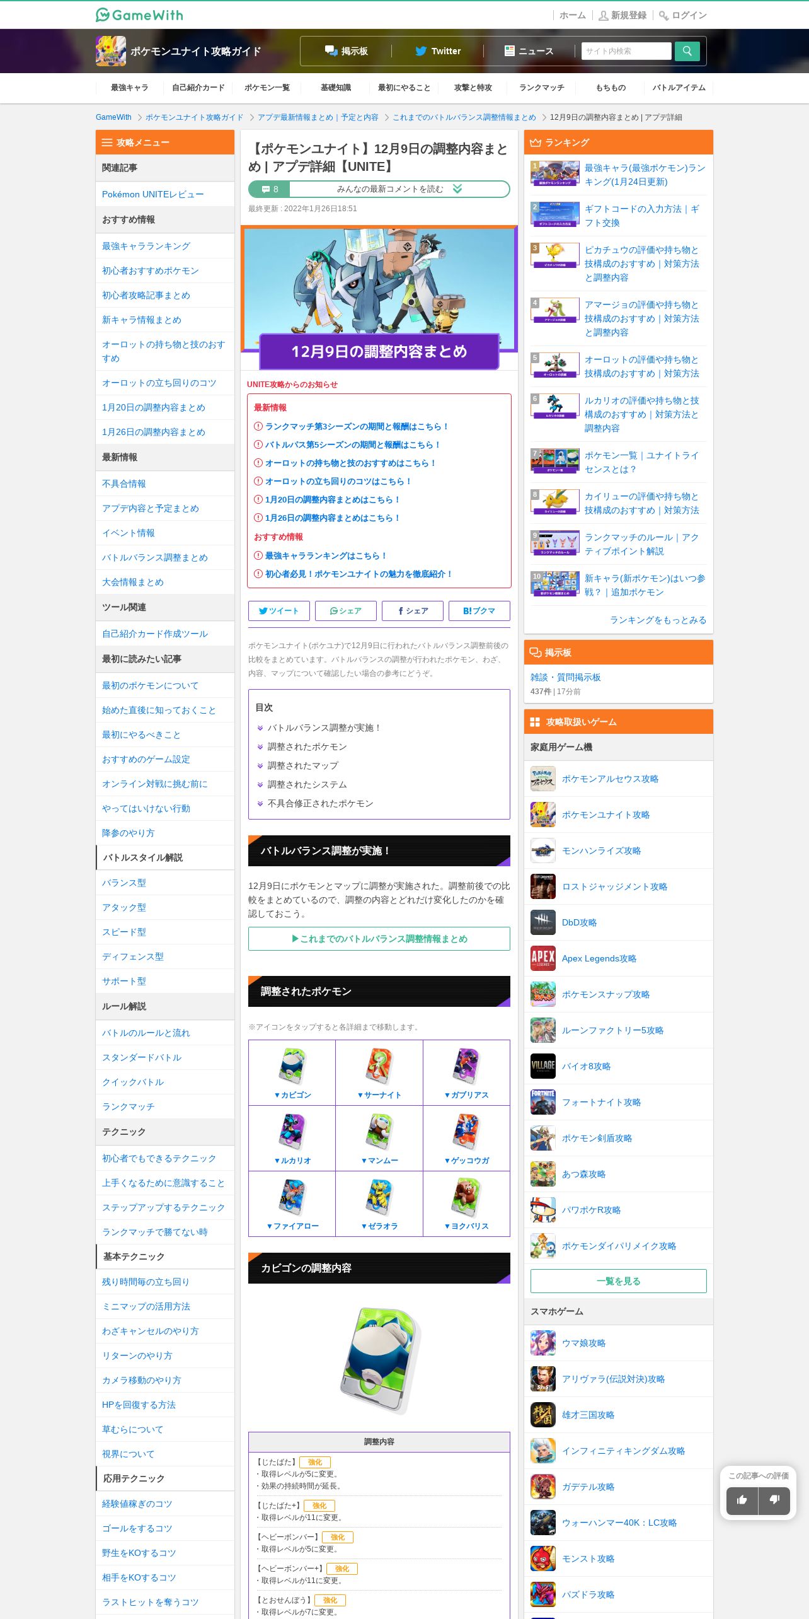809x1619 pixels.
Task: Open the ニュース header tab
Action: tap(529, 51)
